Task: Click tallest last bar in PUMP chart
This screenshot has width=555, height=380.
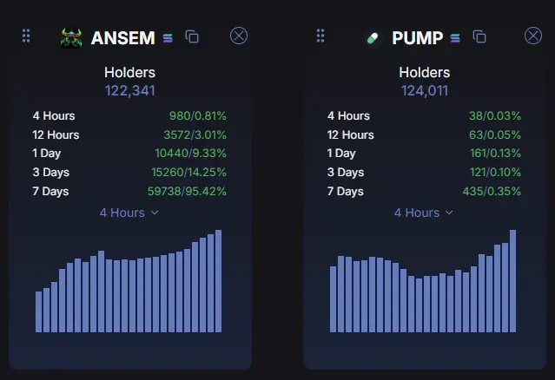Action: [x=512, y=281]
